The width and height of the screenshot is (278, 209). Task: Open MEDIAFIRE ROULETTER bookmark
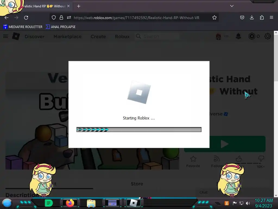click(x=23, y=27)
